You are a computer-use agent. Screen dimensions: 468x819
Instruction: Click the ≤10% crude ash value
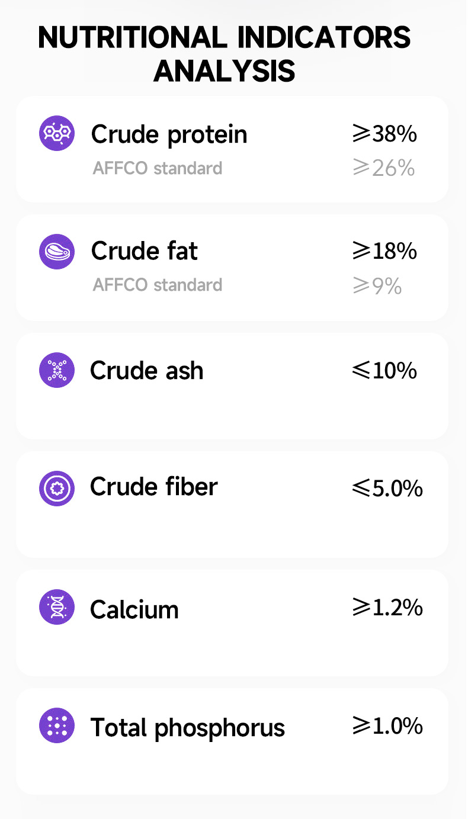tap(385, 371)
